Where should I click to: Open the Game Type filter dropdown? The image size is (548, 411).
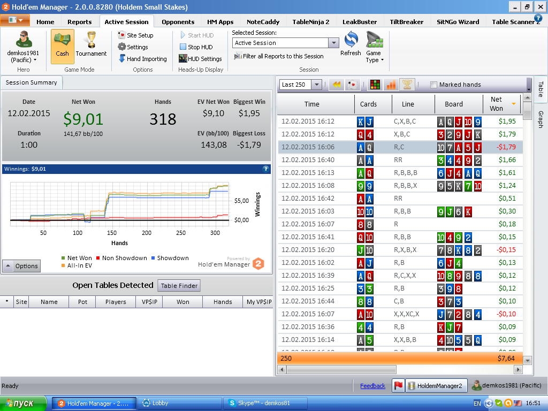point(375,47)
